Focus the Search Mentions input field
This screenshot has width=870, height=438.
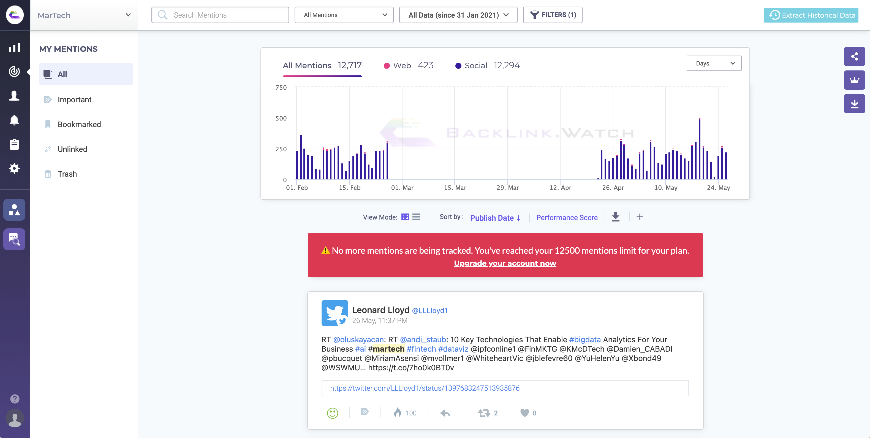[x=220, y=15]
